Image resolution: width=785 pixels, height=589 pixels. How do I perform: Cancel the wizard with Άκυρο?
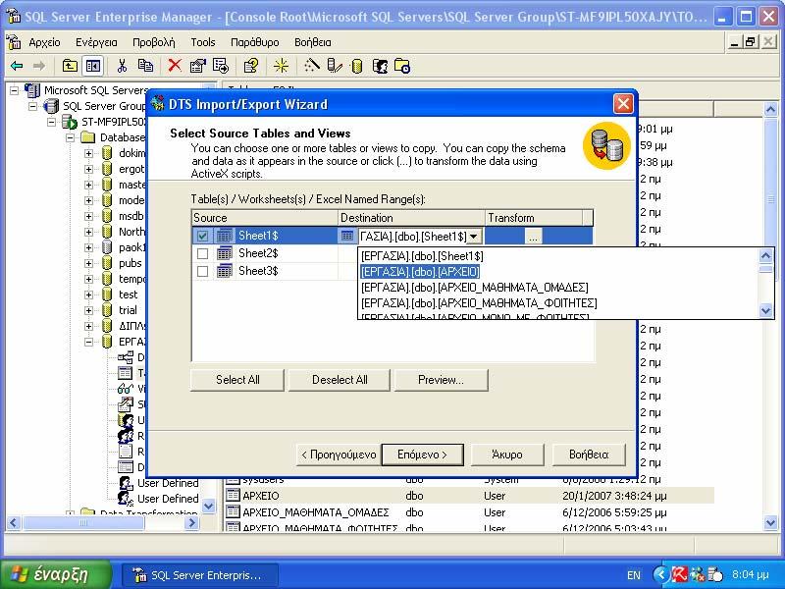(x=507, y=455)
